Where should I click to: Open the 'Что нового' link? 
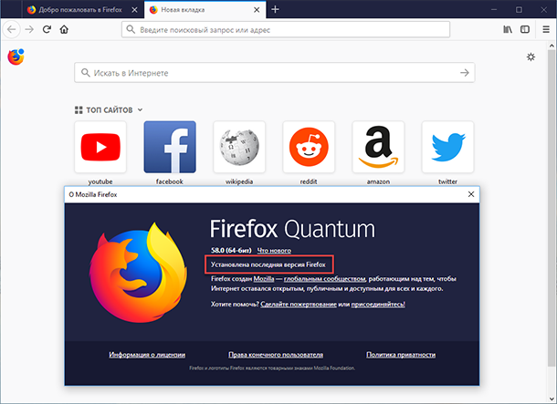pyautogui.click(x=274, y=251)
